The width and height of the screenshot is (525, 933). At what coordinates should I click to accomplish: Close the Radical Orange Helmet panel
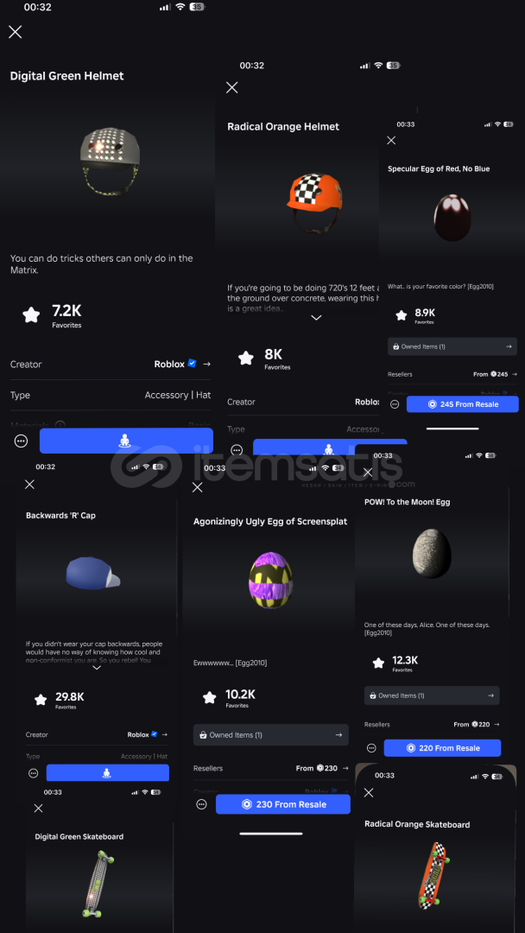pyautogui.click(x=232, y=87)
